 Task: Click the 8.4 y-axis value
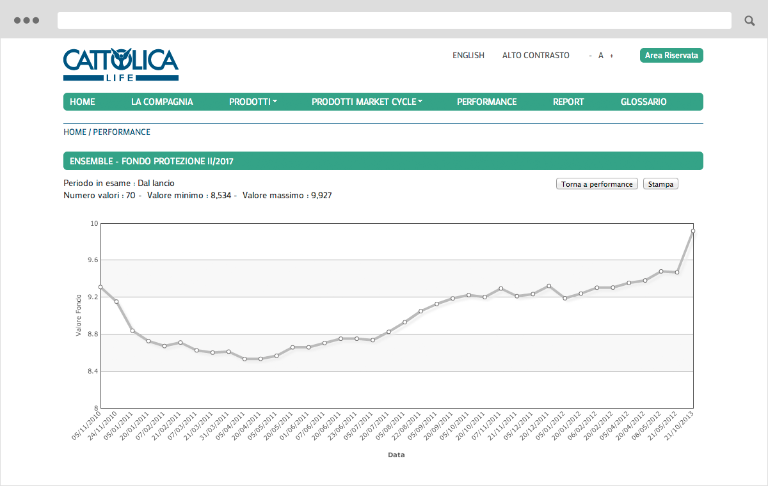(x=93, y=371)
